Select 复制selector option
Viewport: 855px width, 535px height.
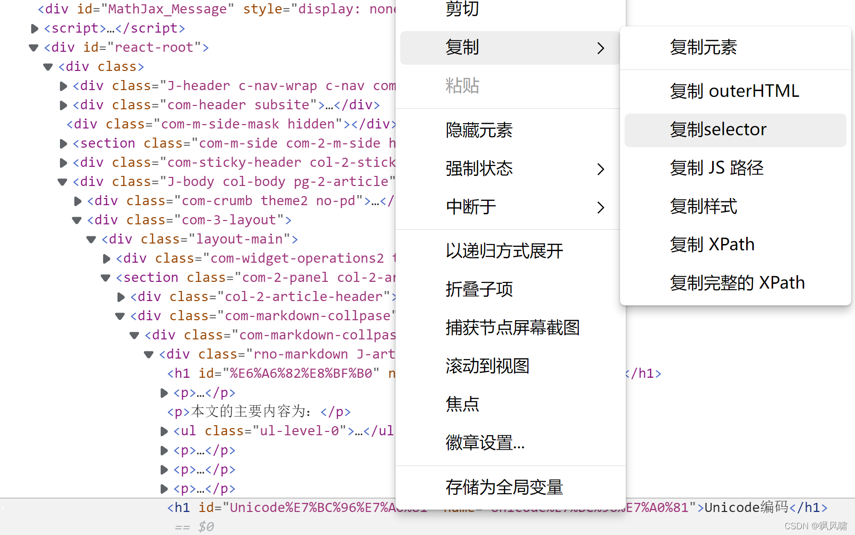click(x=735, y=130)
